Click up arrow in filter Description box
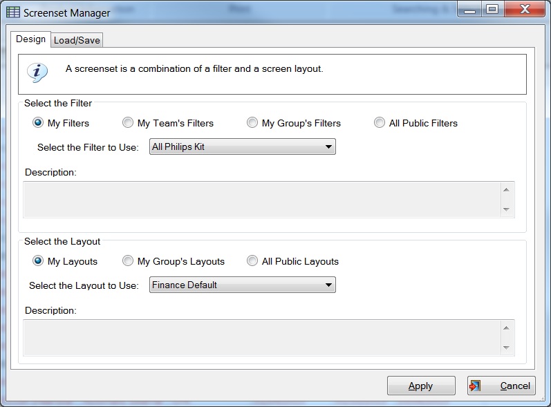 click(506, 190)
